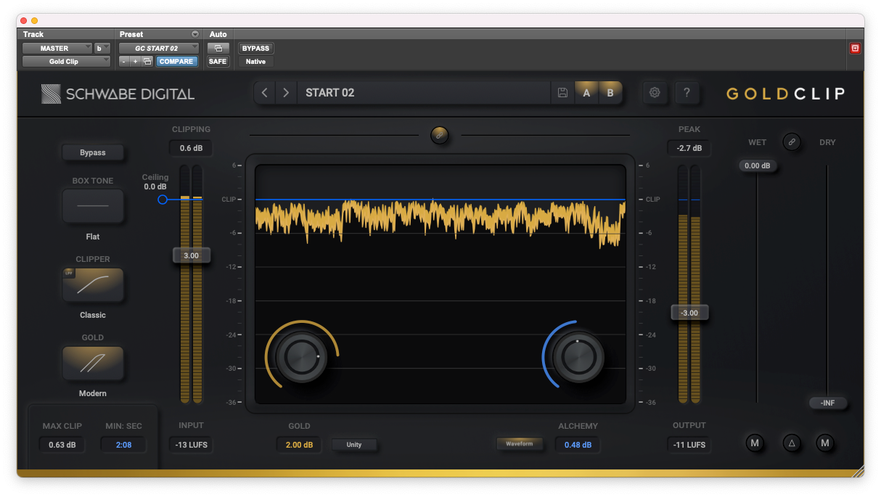Viewport: 881px width, 497px height.
Task: Toggle the Waveform display button
Action: tap(520, 443)
